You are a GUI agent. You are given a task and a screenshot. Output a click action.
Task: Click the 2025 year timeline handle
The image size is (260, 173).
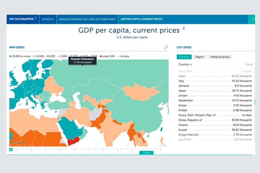[146, 153]
